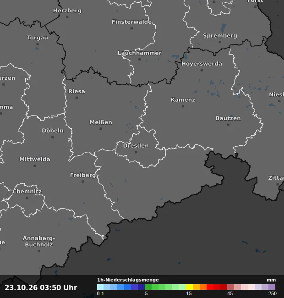Viewport: 284px width, 298px height.
Task: Select the dark green 5 mm legend swatch
Action: [x=148, y=287]
